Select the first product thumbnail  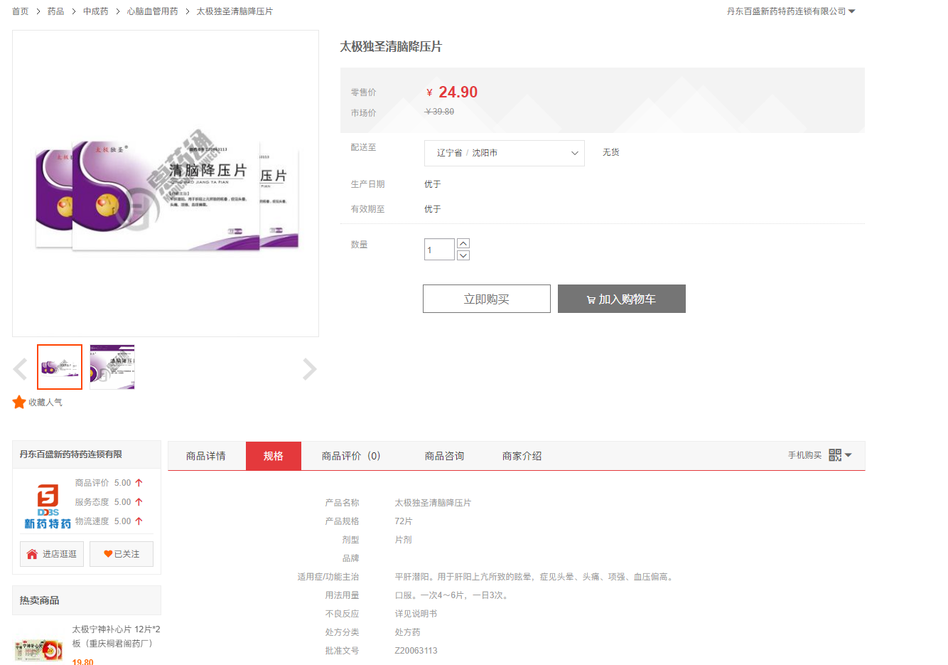[x=60, y=367]
